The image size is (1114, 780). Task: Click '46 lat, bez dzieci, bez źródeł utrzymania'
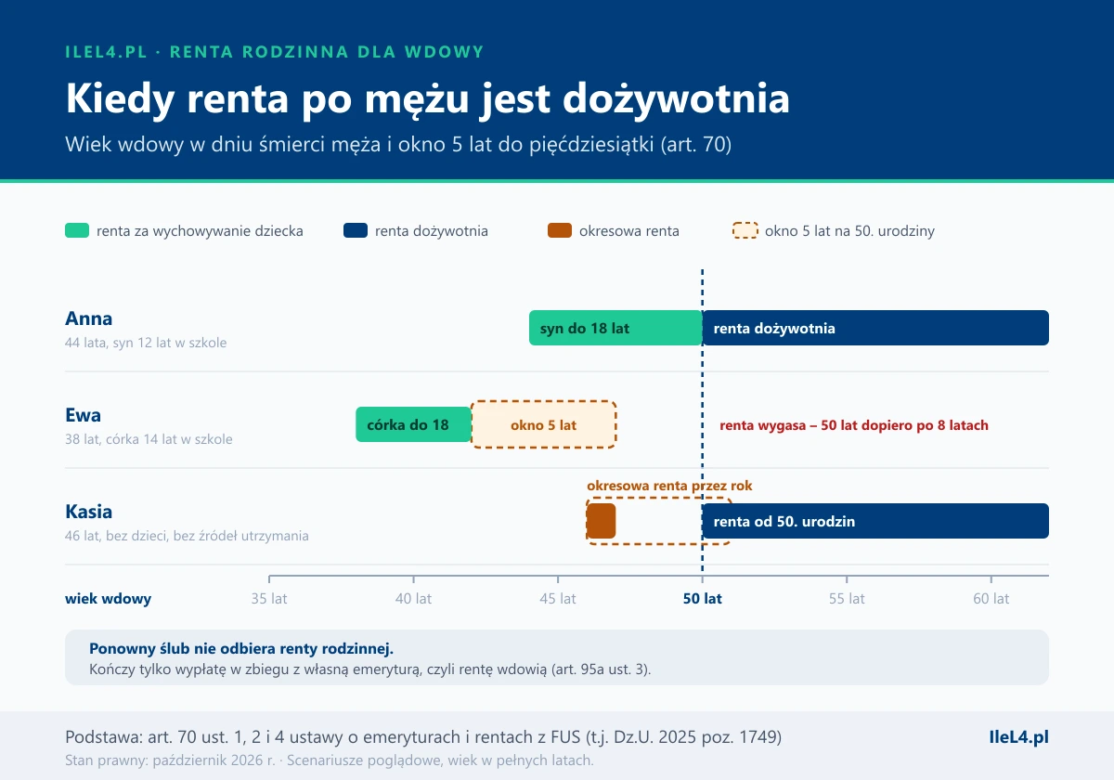click(x=187, y=536)
